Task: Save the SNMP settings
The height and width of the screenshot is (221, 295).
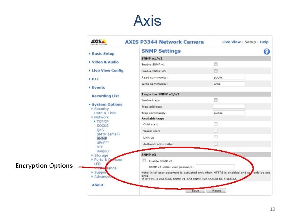Action: coord(195,191)
